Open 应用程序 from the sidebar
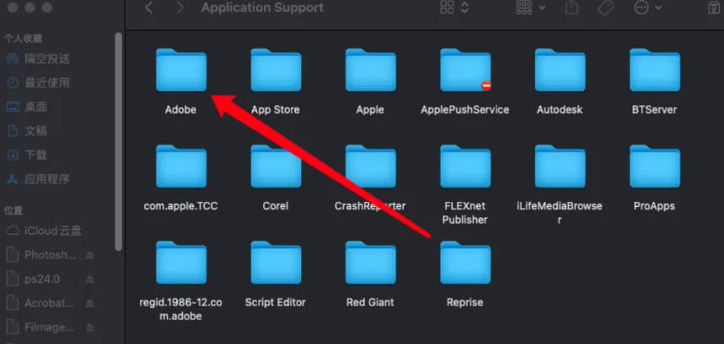 (38, 178)
